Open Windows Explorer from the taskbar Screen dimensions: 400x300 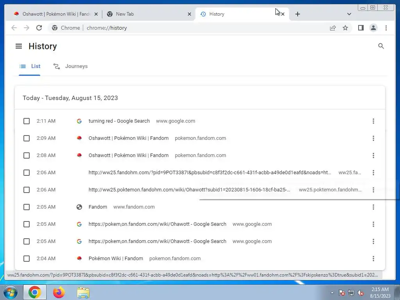[83, 292]
